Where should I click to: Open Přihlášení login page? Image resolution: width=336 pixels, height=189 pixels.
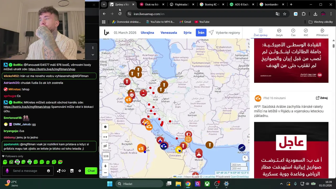pyautogui.click(x=322, y=33)
